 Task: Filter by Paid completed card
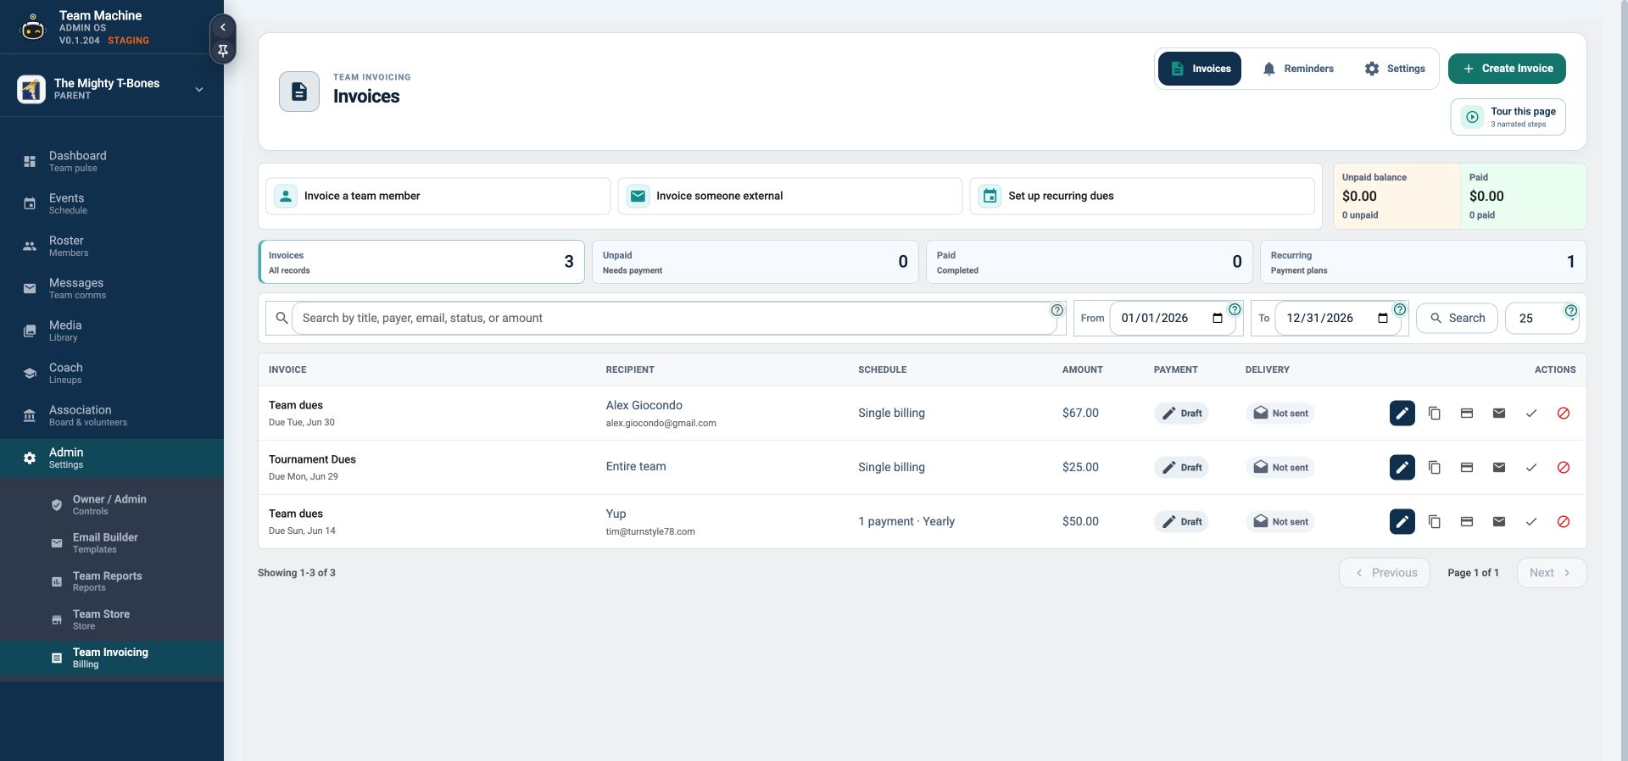(1089, 262)
